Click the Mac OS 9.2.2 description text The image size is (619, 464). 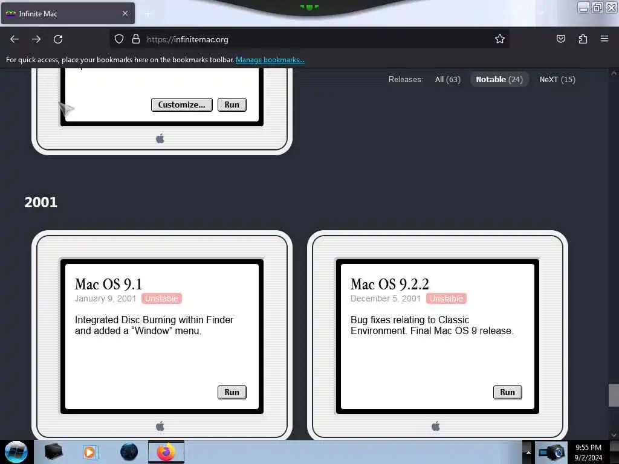[x=432, y=325]
